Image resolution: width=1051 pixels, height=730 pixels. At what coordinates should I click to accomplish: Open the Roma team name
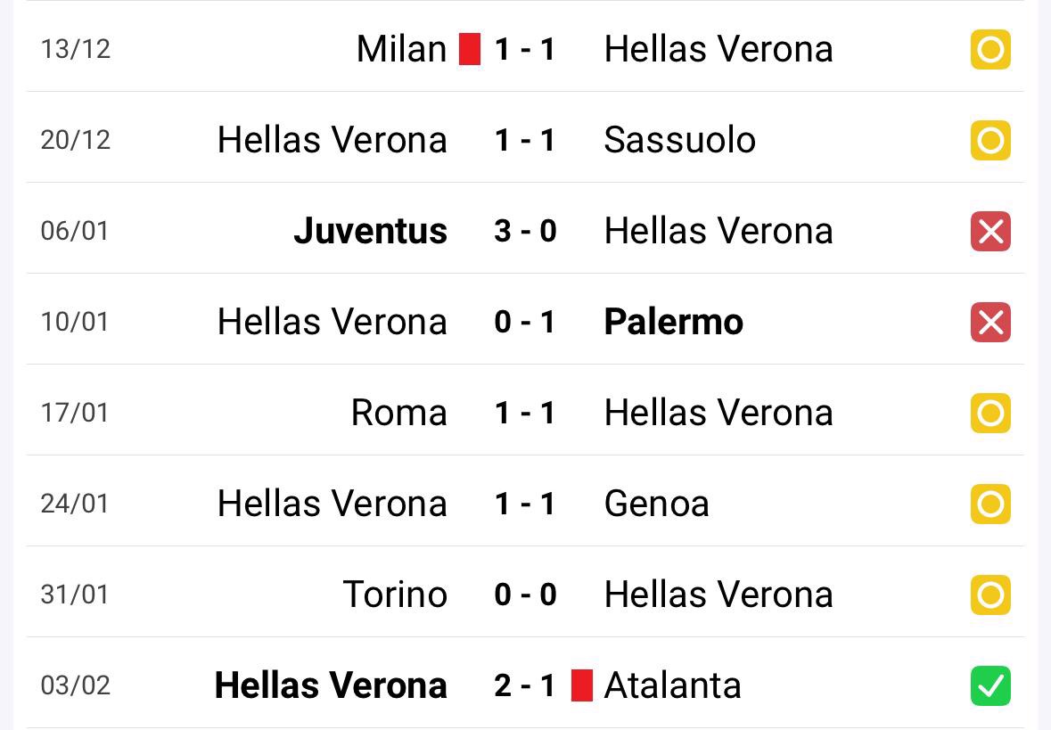[398, 413]
